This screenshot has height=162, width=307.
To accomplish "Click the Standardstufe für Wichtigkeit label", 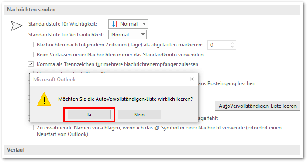I will (62, 24).
